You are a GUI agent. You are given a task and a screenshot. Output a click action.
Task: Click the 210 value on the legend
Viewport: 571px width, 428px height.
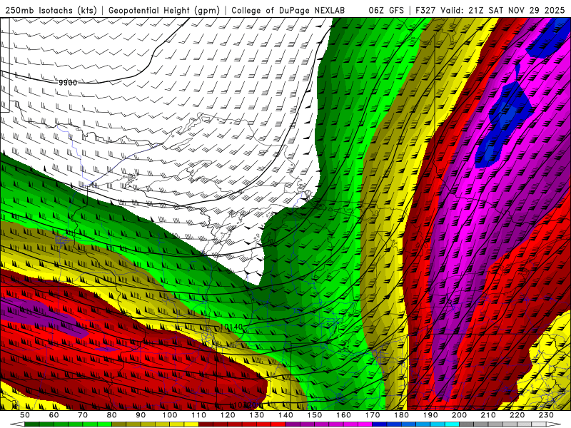coord(488,415)
